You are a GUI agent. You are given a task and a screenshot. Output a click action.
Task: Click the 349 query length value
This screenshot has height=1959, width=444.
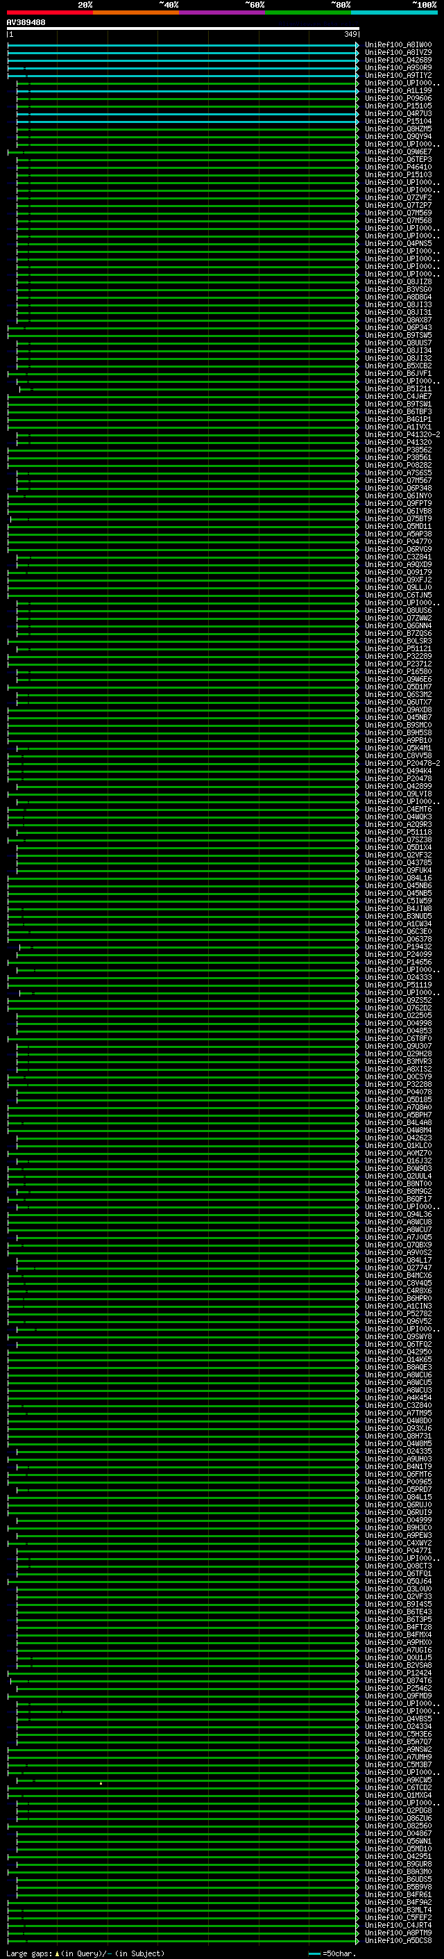tap(350, 34)
